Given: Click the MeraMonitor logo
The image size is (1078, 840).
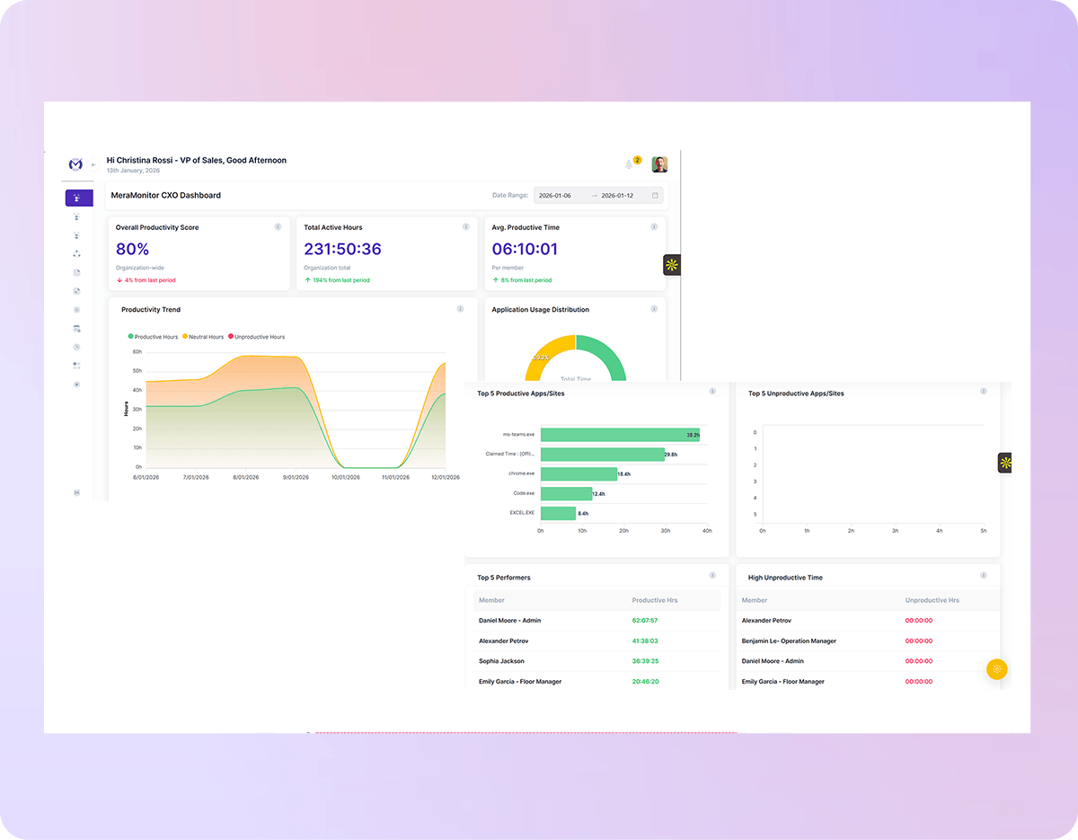Looking at the screenshot, I should tap(76, 164).
